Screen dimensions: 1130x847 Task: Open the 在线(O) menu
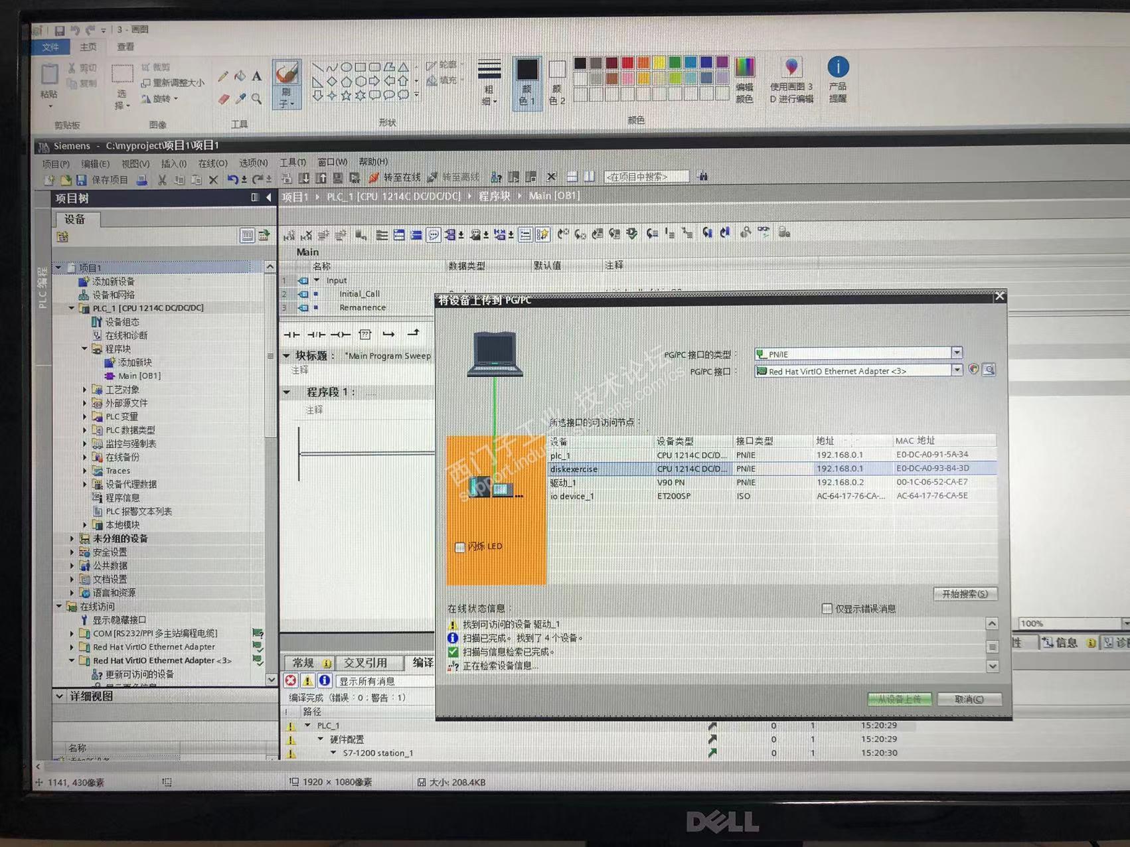(212, 163)
